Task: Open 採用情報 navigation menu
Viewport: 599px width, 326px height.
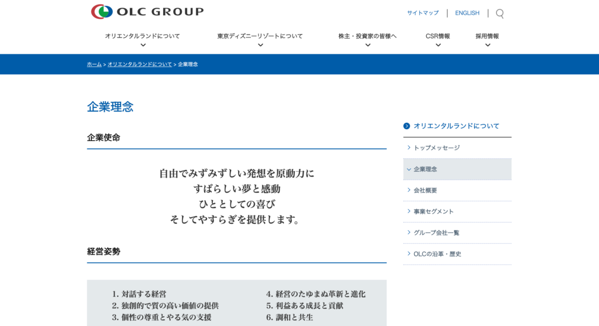Action: 487,36
